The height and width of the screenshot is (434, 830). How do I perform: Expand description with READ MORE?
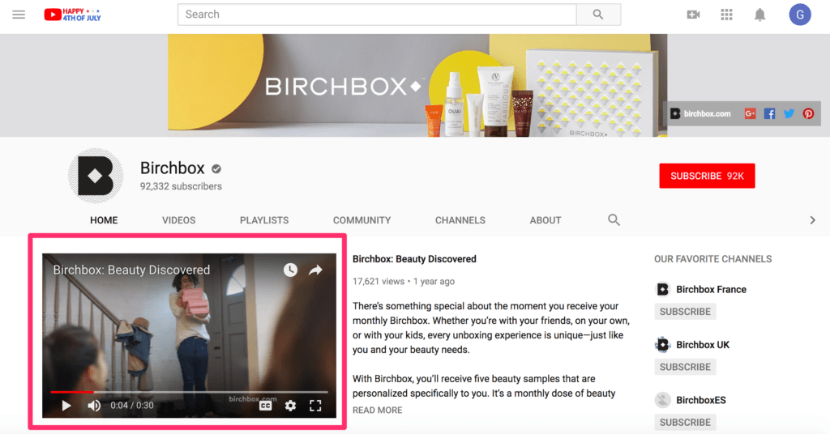point(378,411)
